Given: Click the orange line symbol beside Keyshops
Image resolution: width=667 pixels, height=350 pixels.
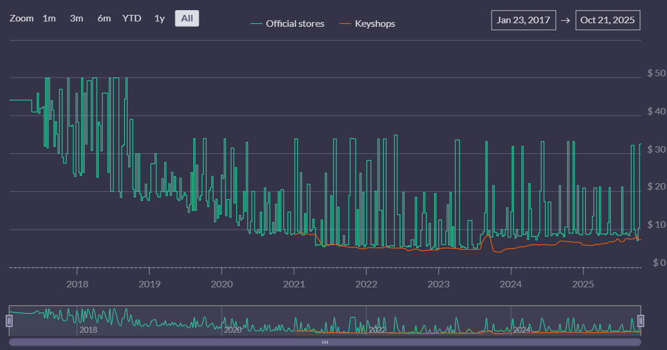Looking at the screenshot, I should coord(345,24).
